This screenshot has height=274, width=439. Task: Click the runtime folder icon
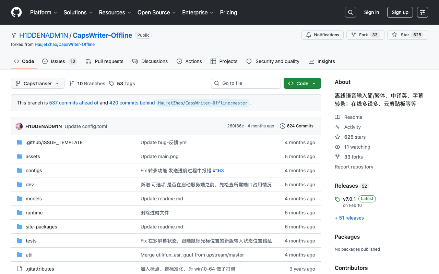20,213
